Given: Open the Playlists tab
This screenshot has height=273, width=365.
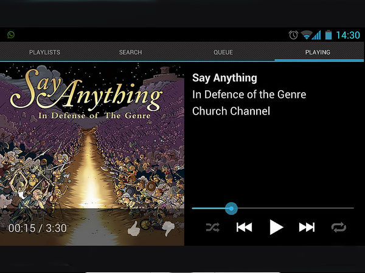Looking at the screenshot, I should (44, 52).
